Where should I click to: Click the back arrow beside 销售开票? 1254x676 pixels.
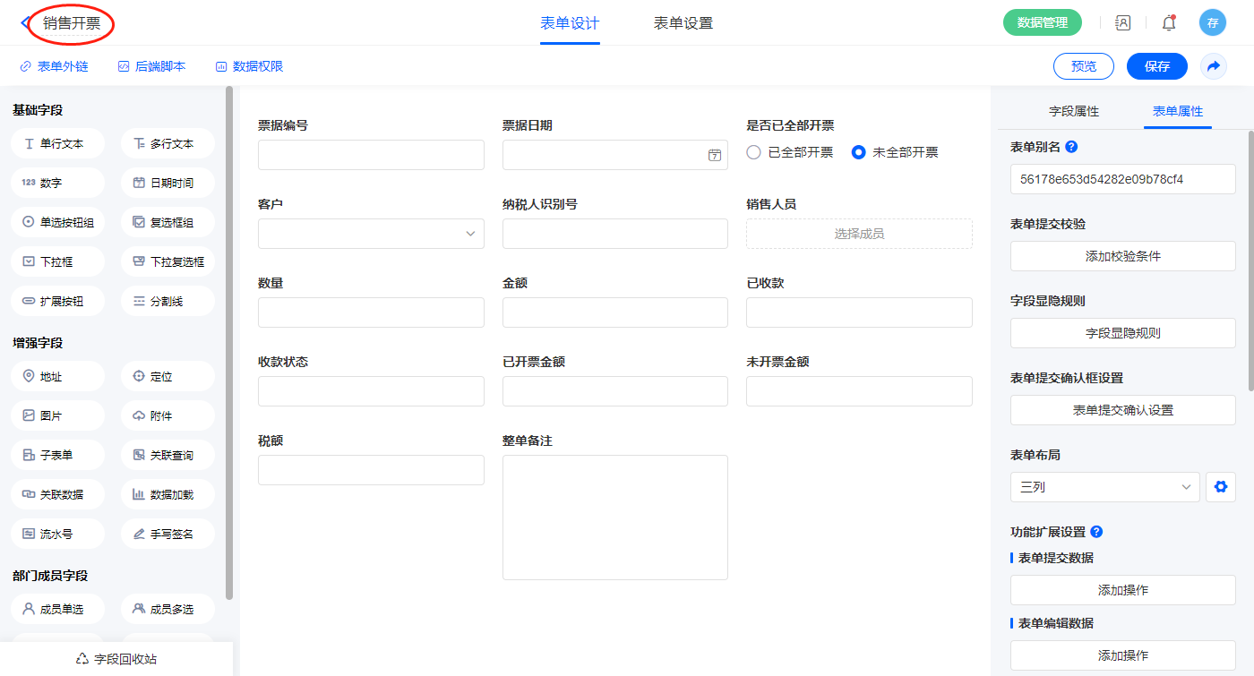pos(24,23)
